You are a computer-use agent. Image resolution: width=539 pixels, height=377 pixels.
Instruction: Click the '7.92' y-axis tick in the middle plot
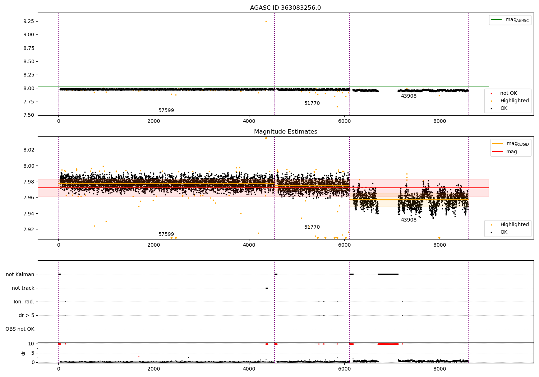pyautogui.click(x=28, y=229)
